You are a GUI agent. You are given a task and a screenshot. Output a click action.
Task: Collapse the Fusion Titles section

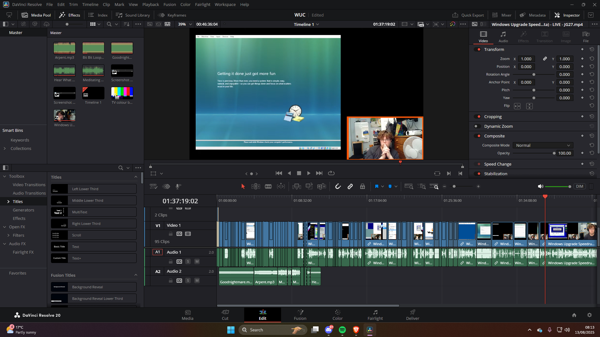point(136,275)
